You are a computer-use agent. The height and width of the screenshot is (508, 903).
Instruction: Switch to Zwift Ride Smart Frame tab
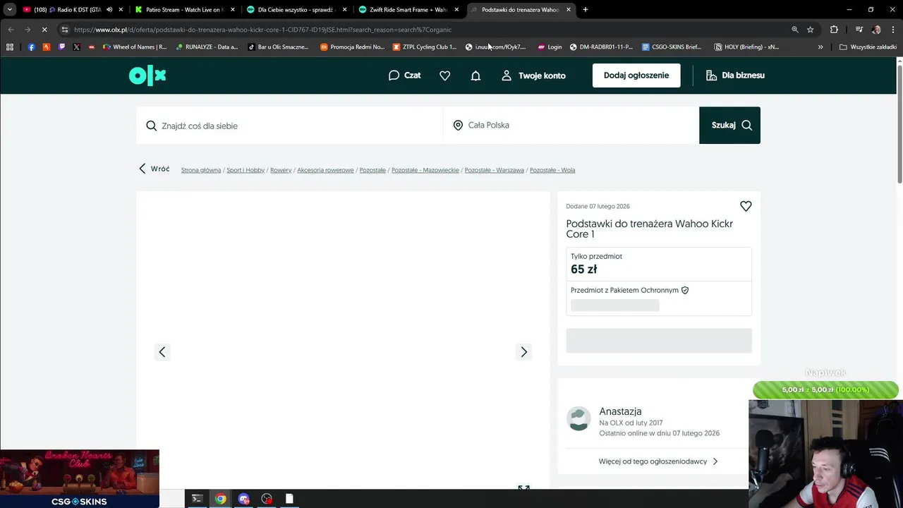pos(408,10)
